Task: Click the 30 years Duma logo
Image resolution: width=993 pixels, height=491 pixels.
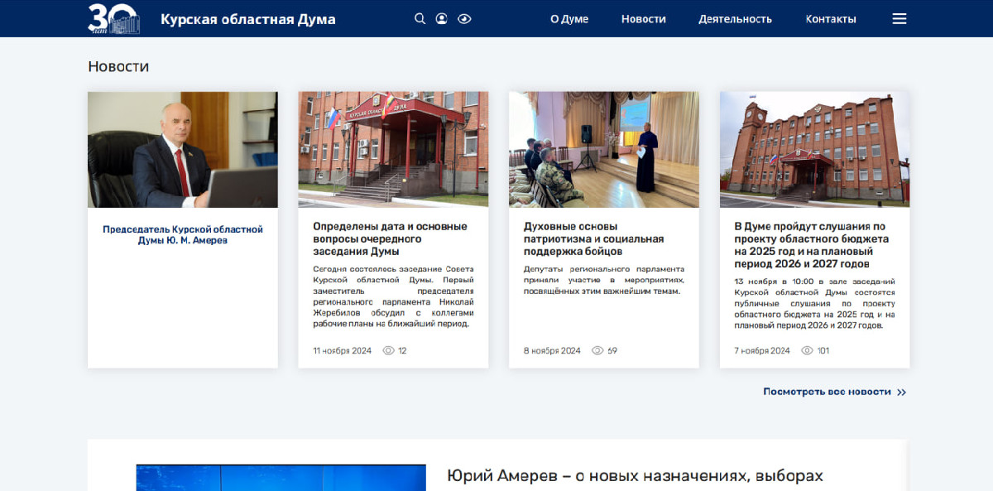Action: (114, 18)
